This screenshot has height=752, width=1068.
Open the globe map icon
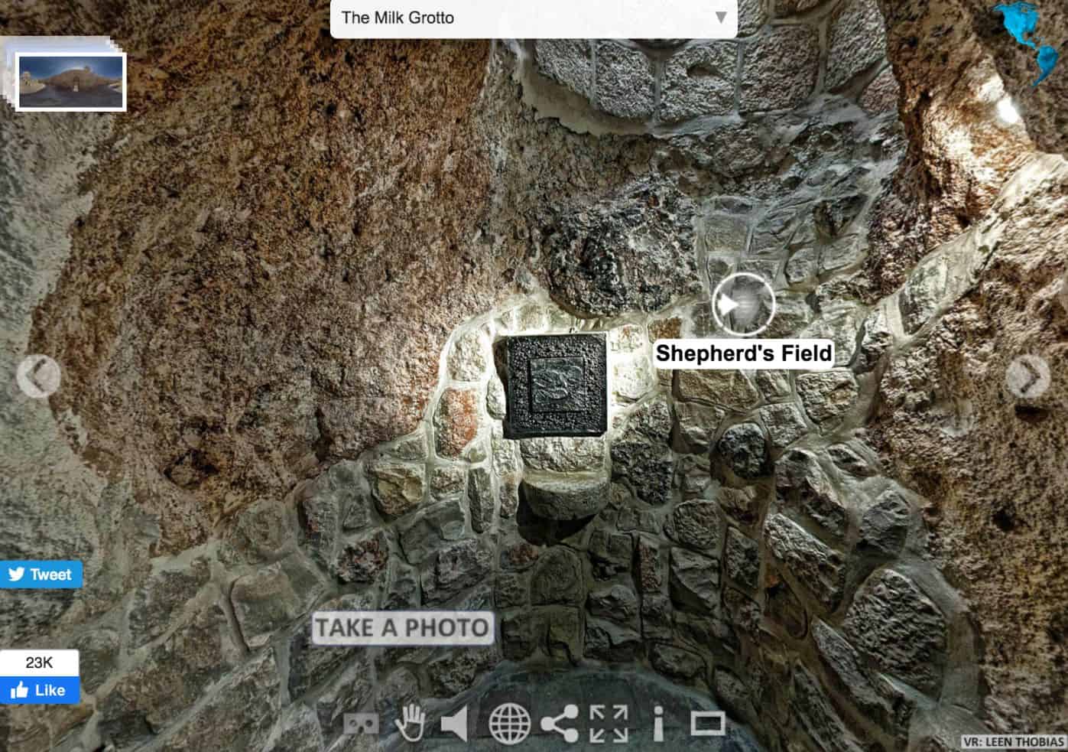[509, 723]
